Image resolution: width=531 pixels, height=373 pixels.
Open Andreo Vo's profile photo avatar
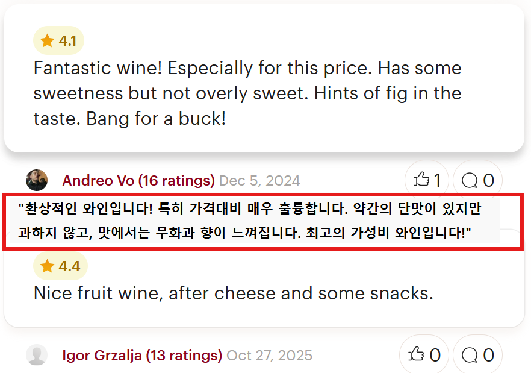(x=37, y=180)
